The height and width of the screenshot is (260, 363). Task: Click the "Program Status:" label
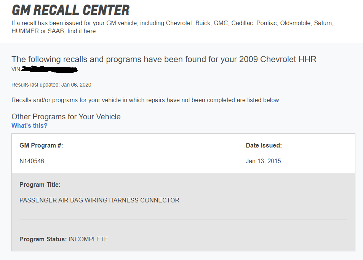point(43,239)
